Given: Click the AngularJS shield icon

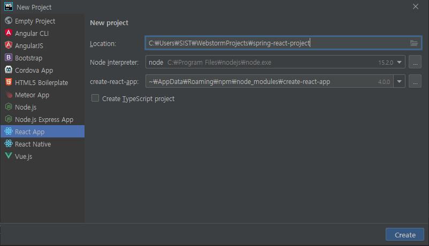Looking at the screenshot, I should pos(9,45).
